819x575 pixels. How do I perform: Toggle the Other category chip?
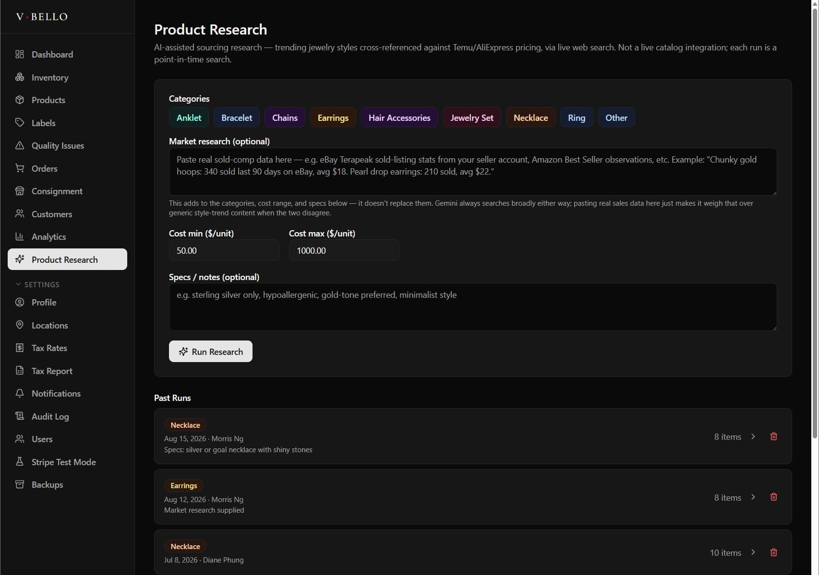pos(616,117)
